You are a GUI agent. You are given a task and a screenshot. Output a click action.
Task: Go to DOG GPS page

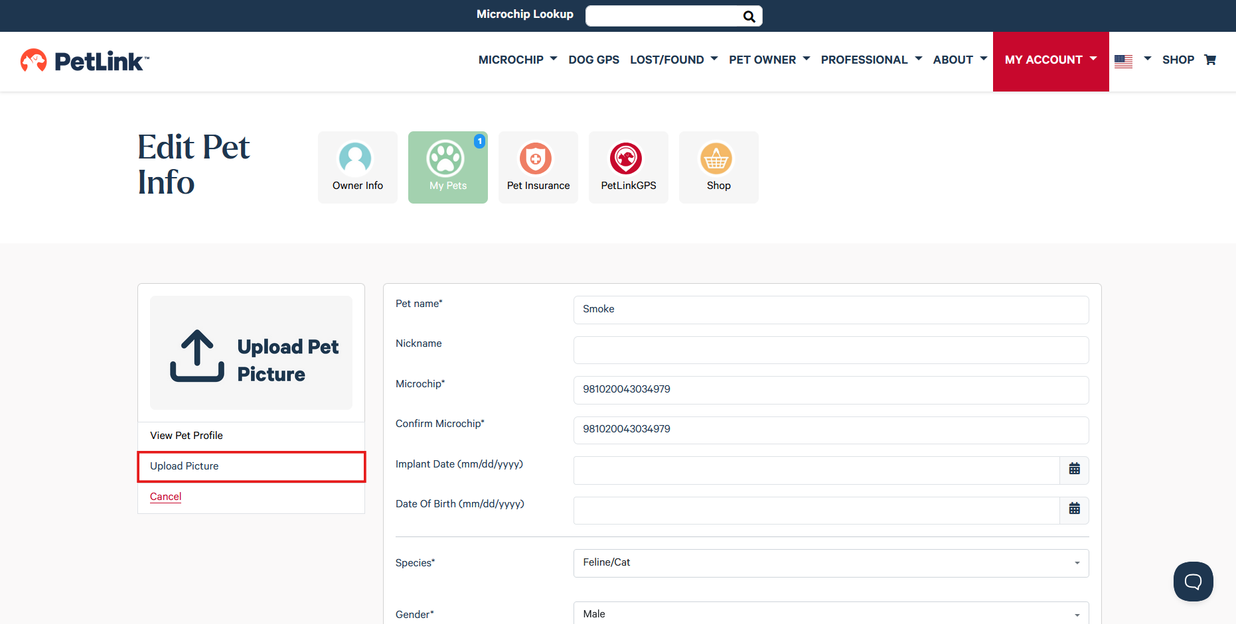point(593,60)
